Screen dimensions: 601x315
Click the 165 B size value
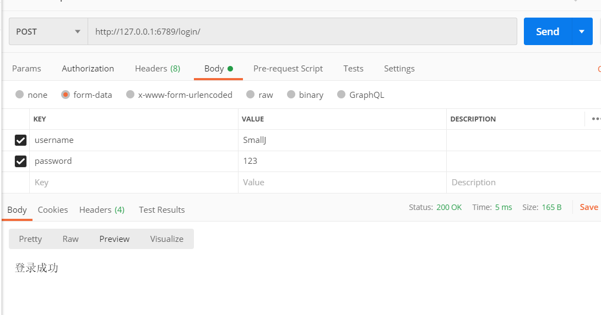[551, 207]
